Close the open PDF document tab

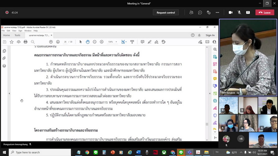click(52, 35)
